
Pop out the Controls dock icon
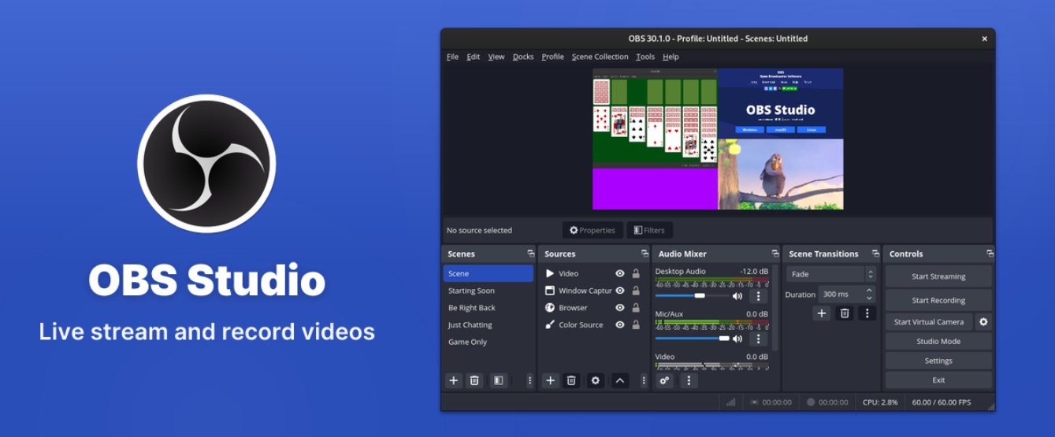click(x=990, y=254)
